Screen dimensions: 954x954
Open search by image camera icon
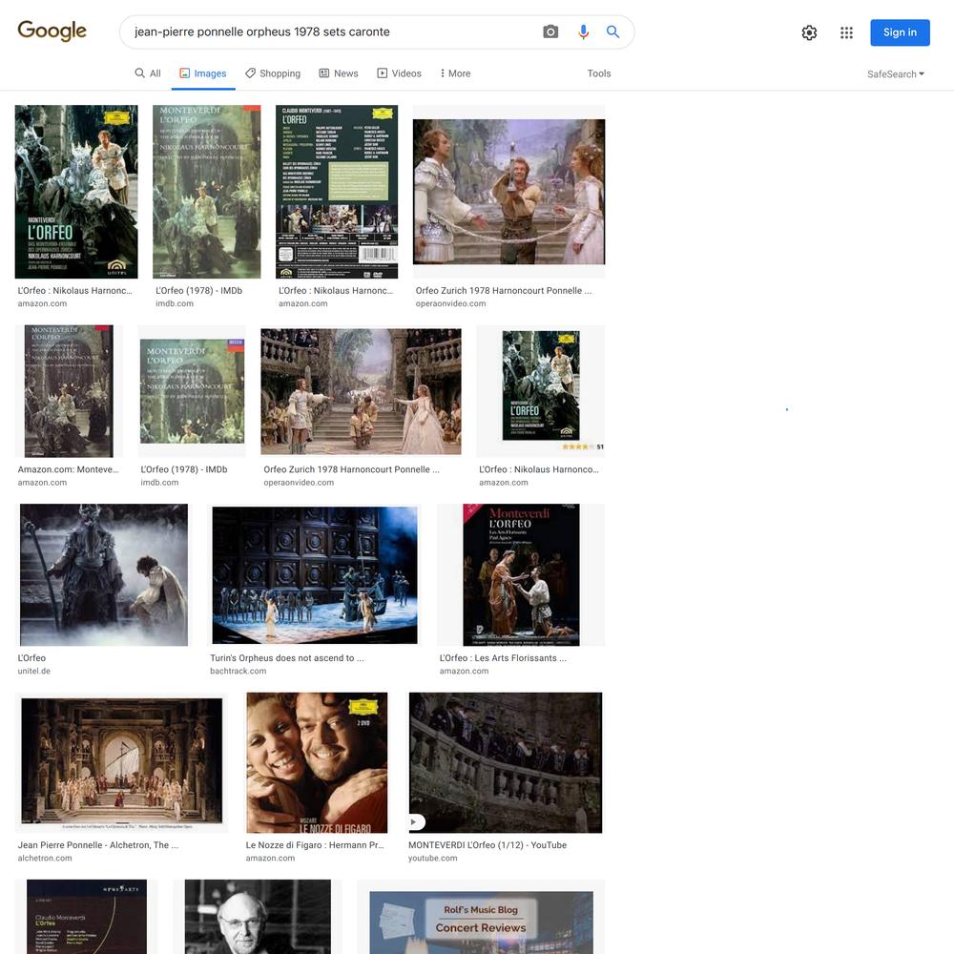(550, 31)
